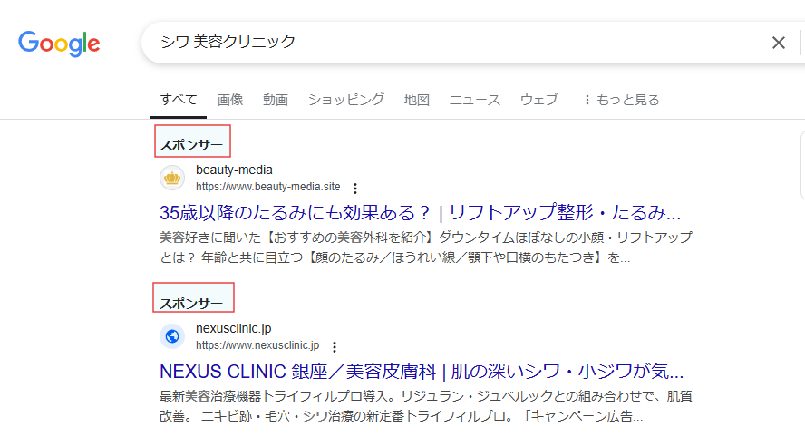Click the beauty-media description starting 美容好きに聞いた
This screenshot has width=805, height=446.
(x=426, y=247)
